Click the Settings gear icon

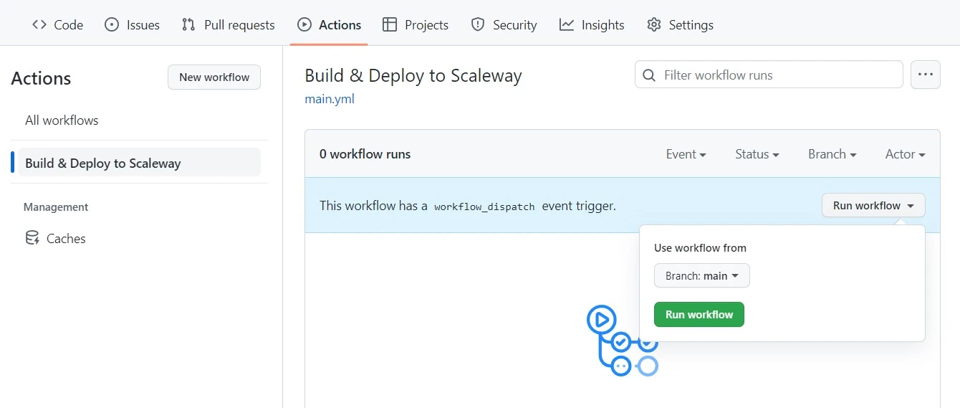[x=653, y=25]
